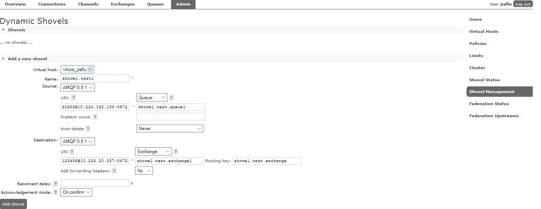
Task: Show help for Reconnect delay
Action: pyautogui.click(x=55, y=184)
